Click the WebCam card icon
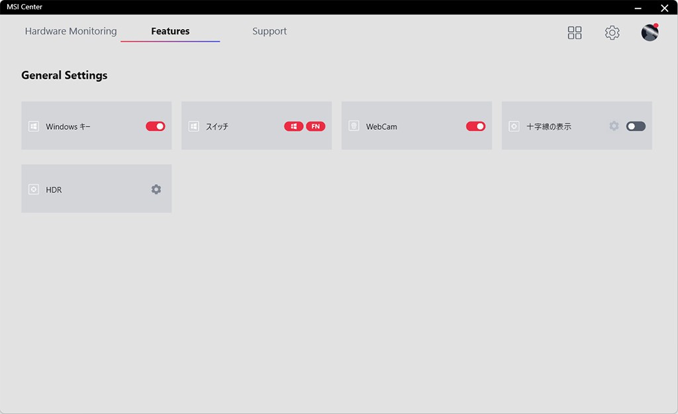This screenshot has height=414, width=678. 354,126
